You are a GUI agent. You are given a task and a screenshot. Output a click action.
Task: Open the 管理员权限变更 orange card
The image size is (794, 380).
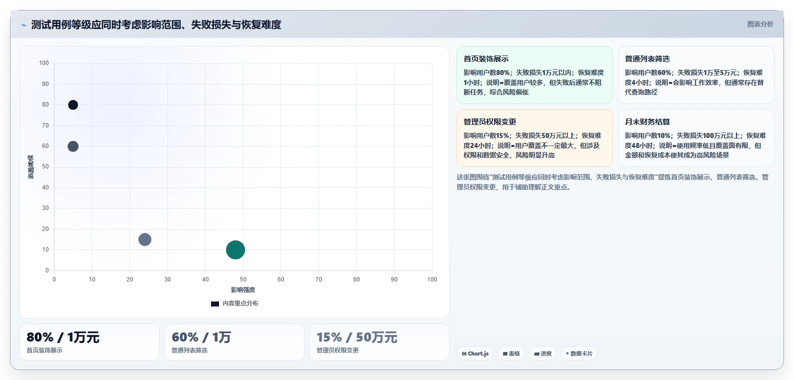tap(534, 138)
